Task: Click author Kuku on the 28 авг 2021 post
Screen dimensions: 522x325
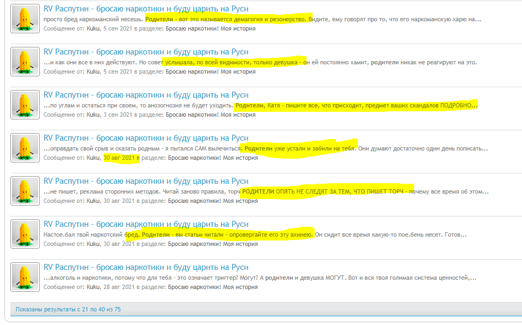Action: click(x=93, y=287)
